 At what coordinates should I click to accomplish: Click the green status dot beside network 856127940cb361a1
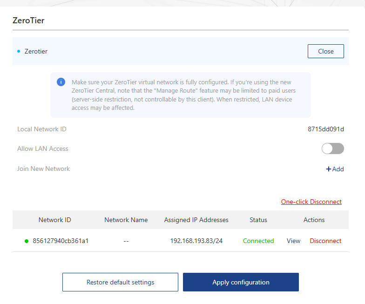tap(27, 241)
